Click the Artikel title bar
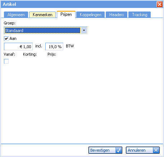Image resolution: width=164 pixels, height=157 pixels. click(x=78, y=4)
